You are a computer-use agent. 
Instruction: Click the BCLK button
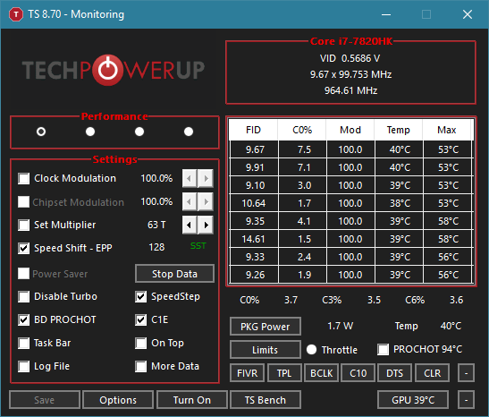click(321, 373)
